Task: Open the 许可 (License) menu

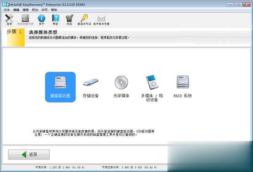Action: (x=45, y=10)
